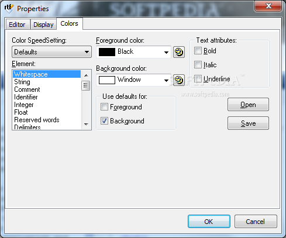
Task: Uncheck Use defaults for Background
Action: coord(104,121)
